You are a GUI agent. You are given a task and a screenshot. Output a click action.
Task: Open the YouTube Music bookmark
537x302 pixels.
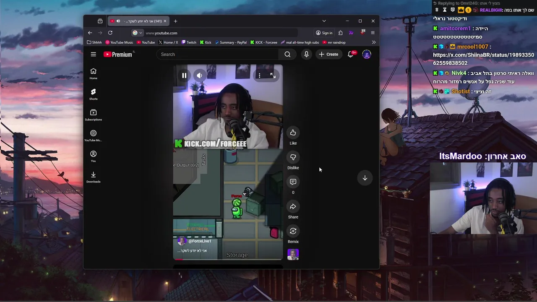119,42
